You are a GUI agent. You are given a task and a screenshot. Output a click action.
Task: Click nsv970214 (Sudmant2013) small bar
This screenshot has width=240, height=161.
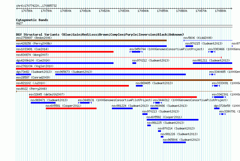click(159, 131)
